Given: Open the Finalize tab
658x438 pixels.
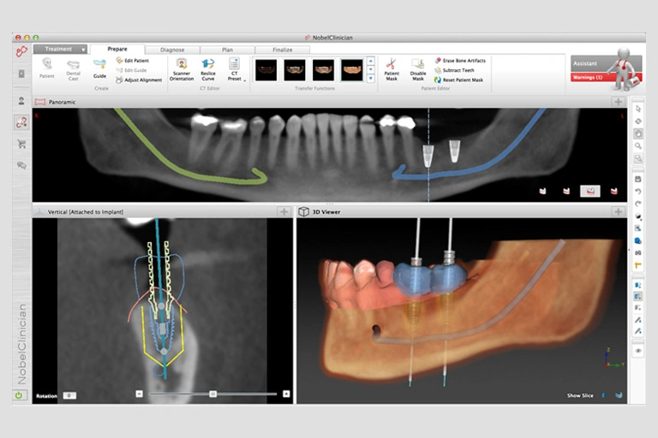Looking at the screenshot, I should coord(282,50).
